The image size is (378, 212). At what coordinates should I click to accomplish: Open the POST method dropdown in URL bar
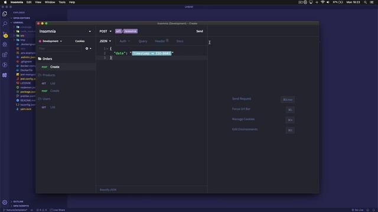point(105,31)
